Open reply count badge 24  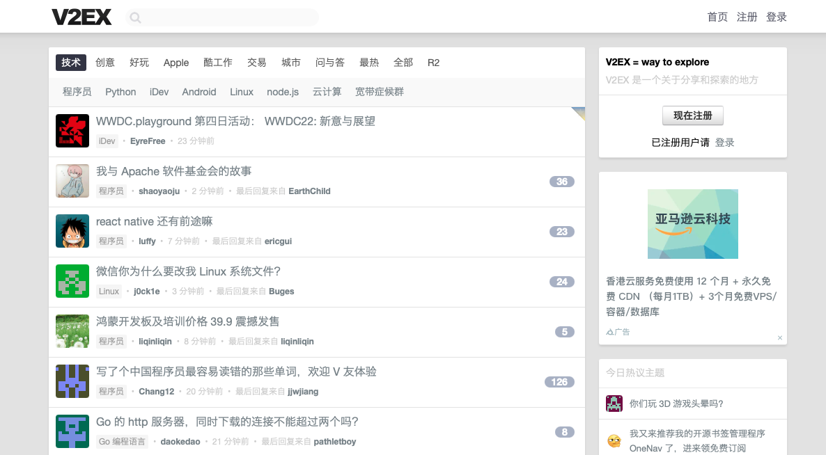(561, 282)
